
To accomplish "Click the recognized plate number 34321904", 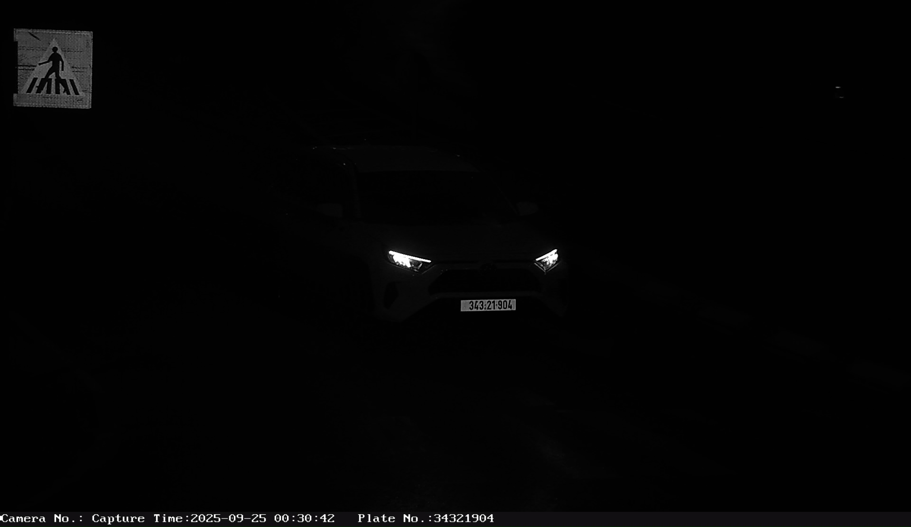I will pyautogui.click(x=464, y=518).
